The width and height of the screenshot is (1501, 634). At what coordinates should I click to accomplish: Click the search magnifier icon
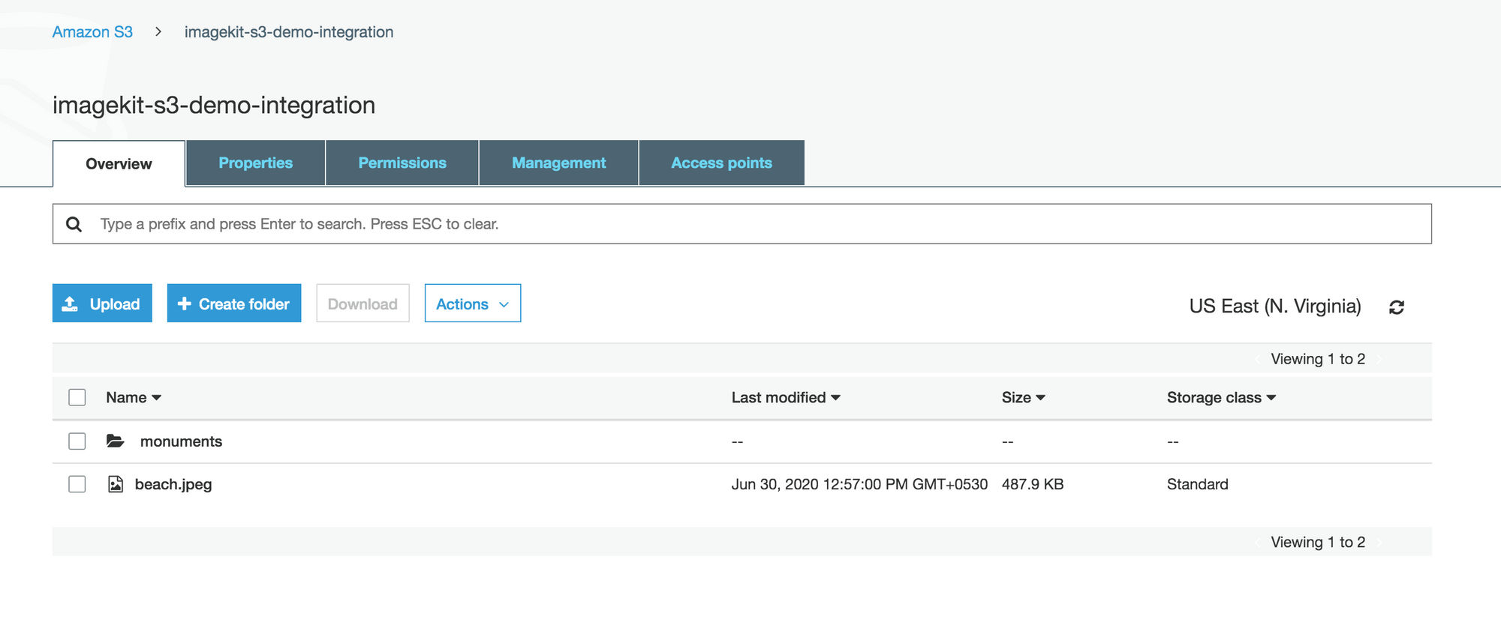click(74, 224)
